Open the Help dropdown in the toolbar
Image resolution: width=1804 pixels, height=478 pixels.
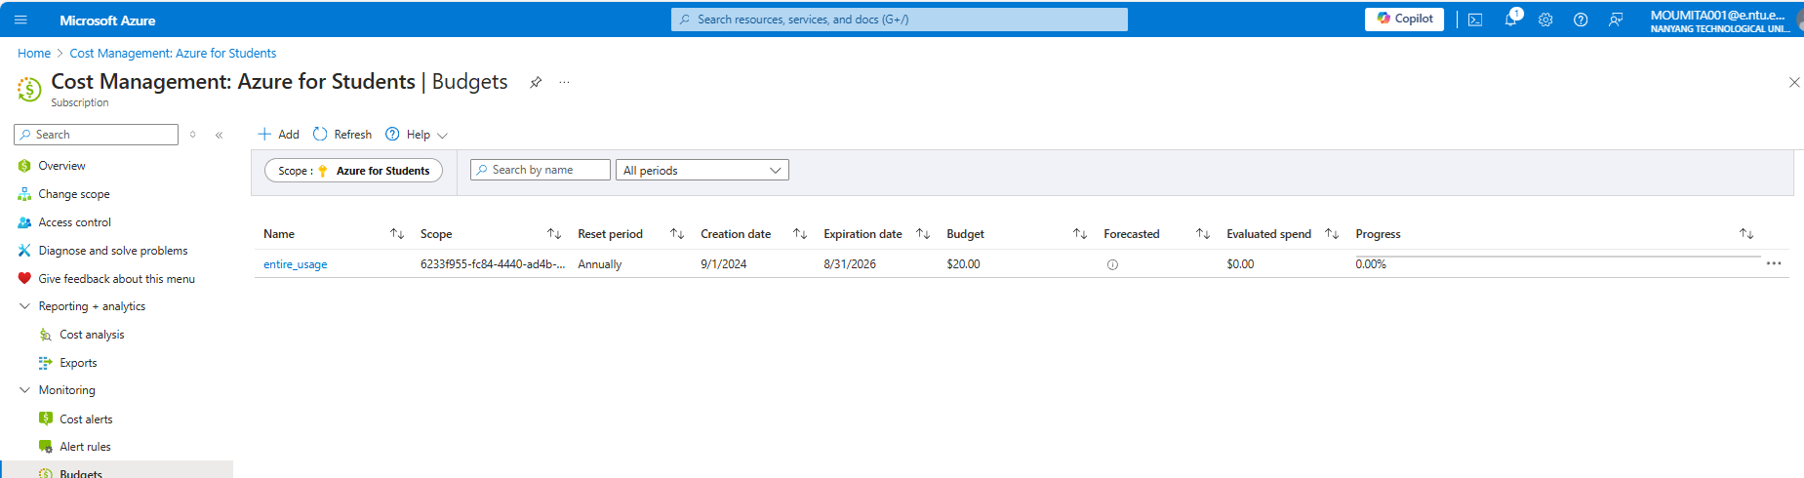(417, 135)
